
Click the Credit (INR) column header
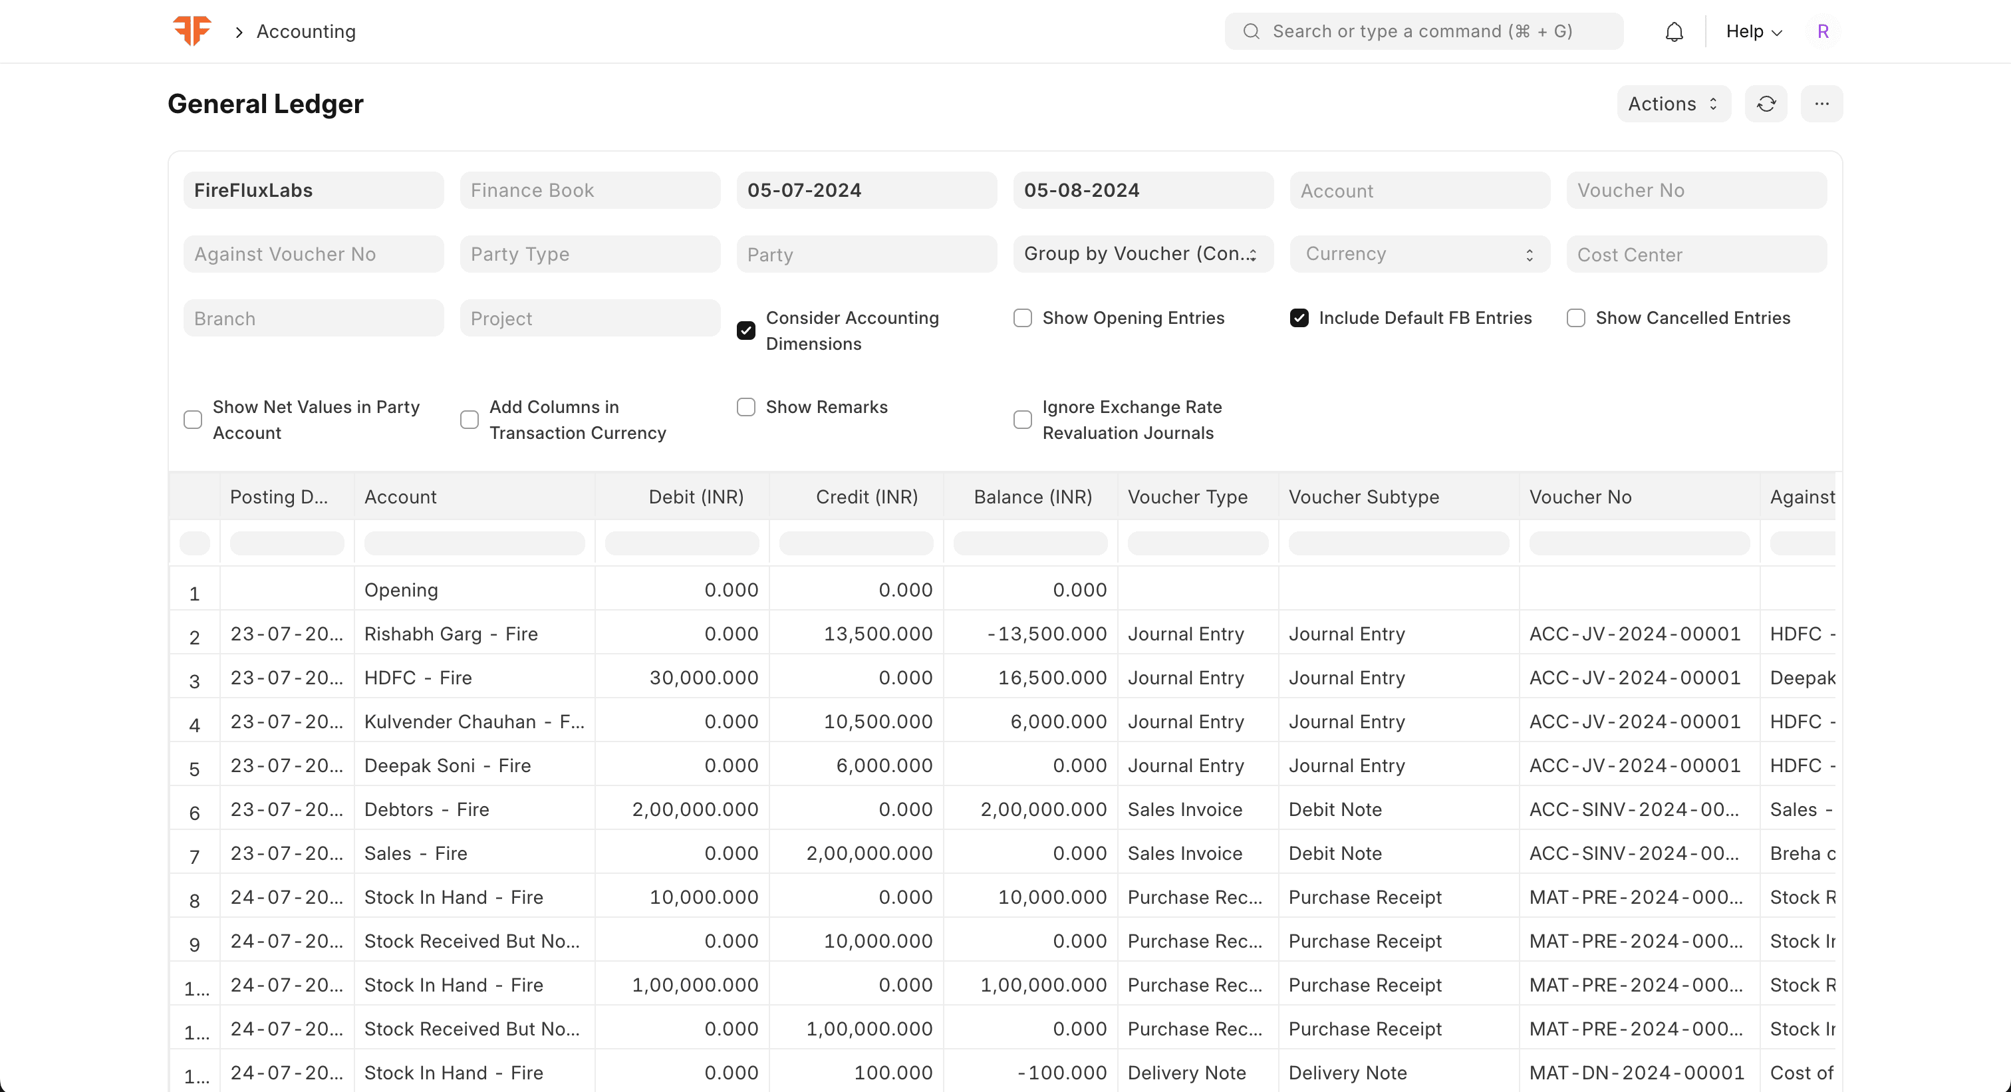[856, 497]
